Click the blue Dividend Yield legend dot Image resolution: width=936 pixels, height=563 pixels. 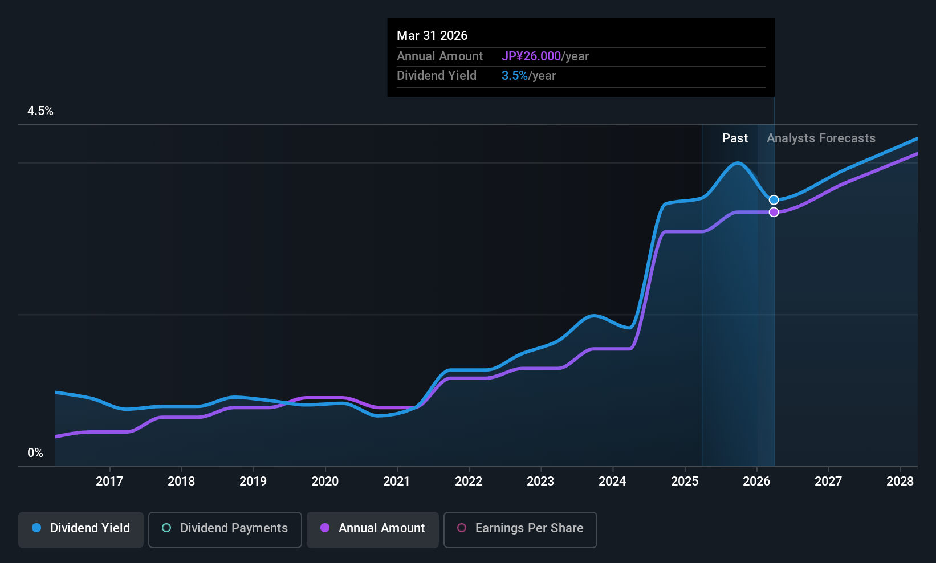click(36, 528)
